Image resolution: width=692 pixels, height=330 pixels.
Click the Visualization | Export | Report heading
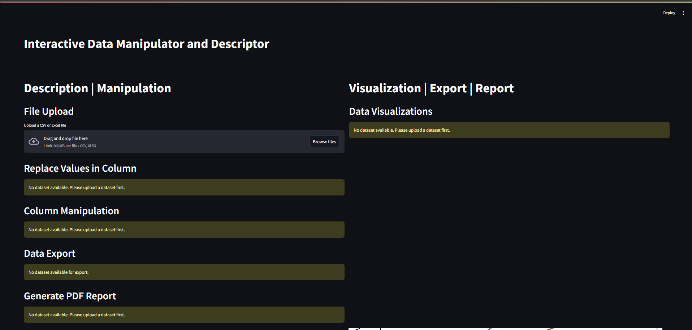pos(431,88)
